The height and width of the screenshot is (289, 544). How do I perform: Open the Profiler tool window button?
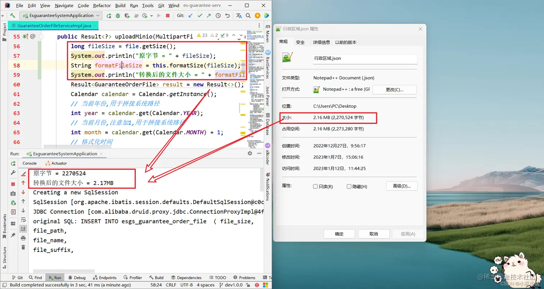[x=133, y=277]
